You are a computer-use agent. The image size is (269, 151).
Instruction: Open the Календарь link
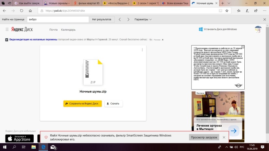pos(68,30)
